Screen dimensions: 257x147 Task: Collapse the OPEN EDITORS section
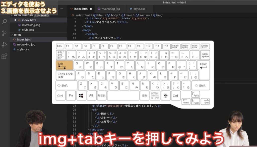click(12, 15)
